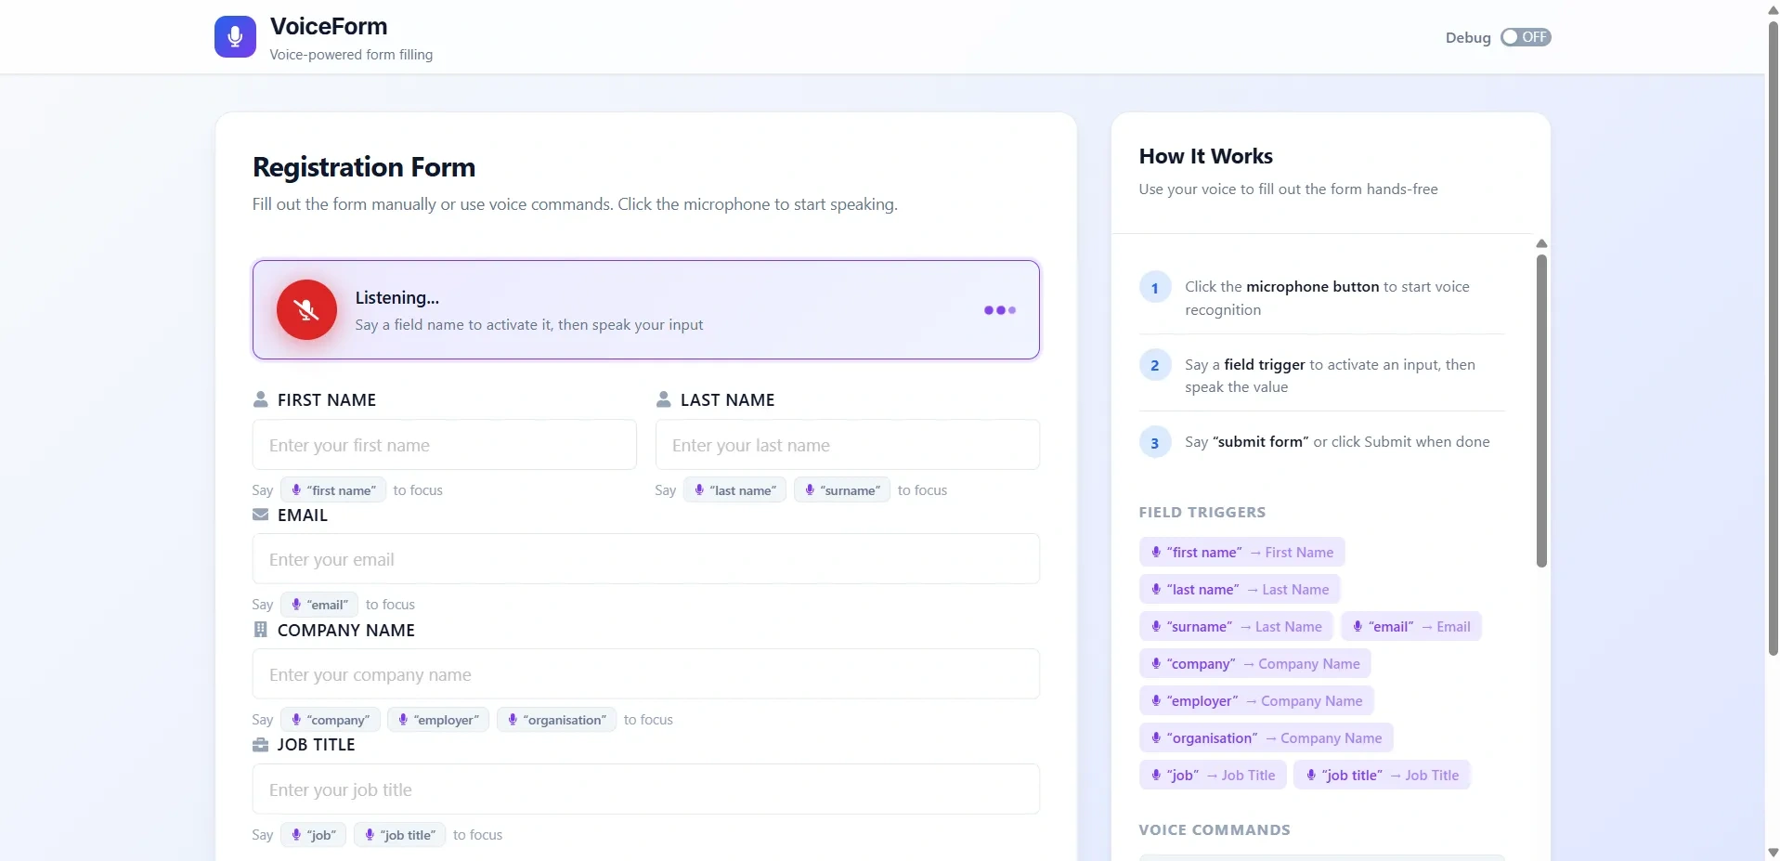Click the How It Works panel scrollbar thumb
The image size is (1780, 861).
[1541, 411]
